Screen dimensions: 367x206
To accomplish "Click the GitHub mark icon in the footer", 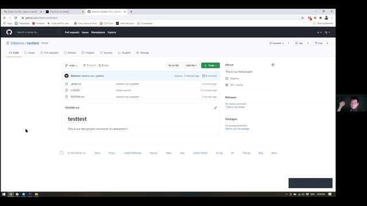I will (61, 153).
